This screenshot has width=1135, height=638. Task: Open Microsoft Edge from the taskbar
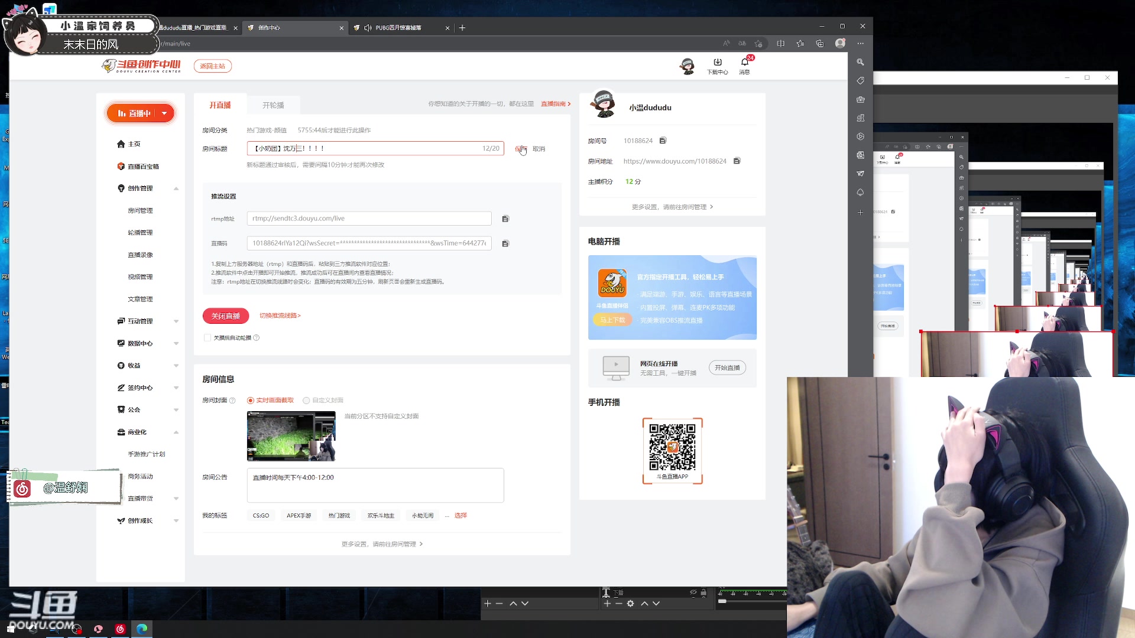(x=142, y=629)
